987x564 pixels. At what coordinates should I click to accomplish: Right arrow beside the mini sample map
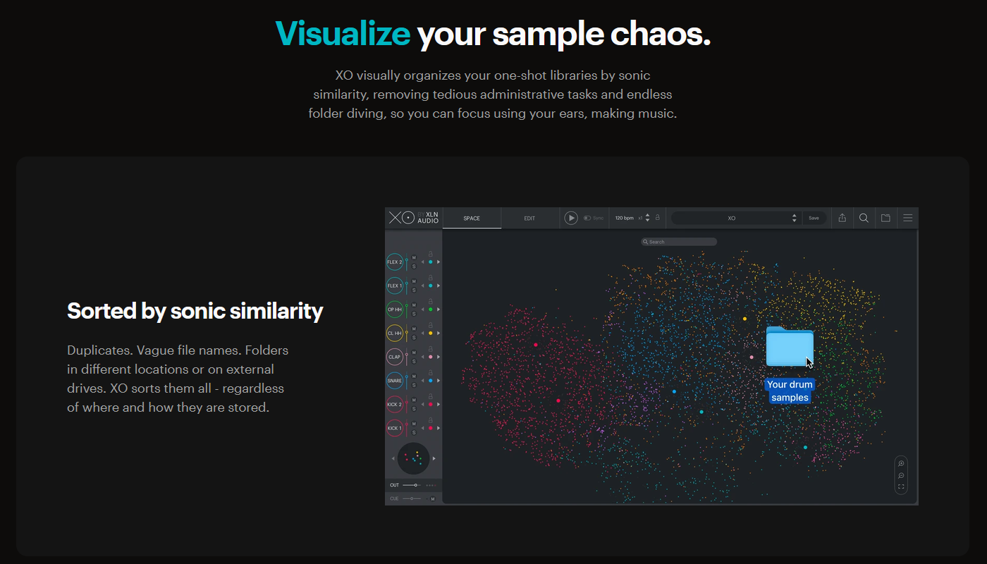coord(434,458)
